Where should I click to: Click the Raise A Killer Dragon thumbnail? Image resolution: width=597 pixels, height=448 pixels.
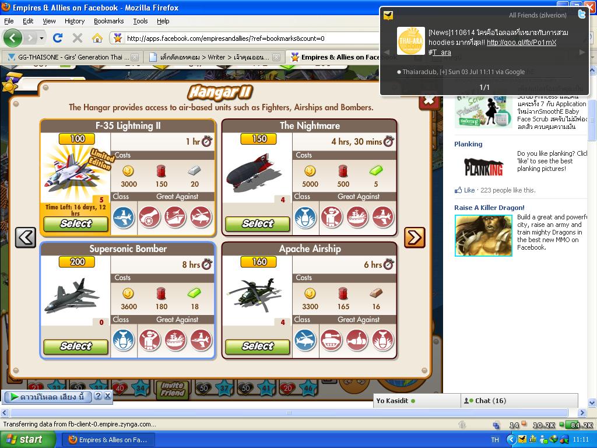coord(483,236)
